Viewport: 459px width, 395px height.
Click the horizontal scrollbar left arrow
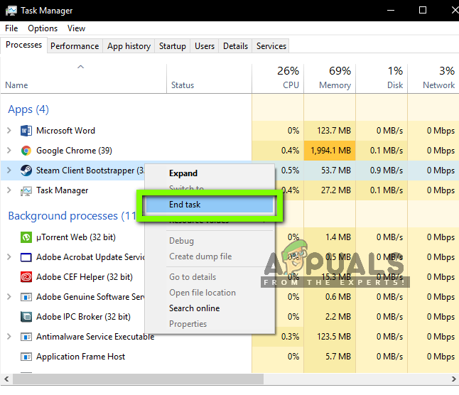click(x=6, y=379)
